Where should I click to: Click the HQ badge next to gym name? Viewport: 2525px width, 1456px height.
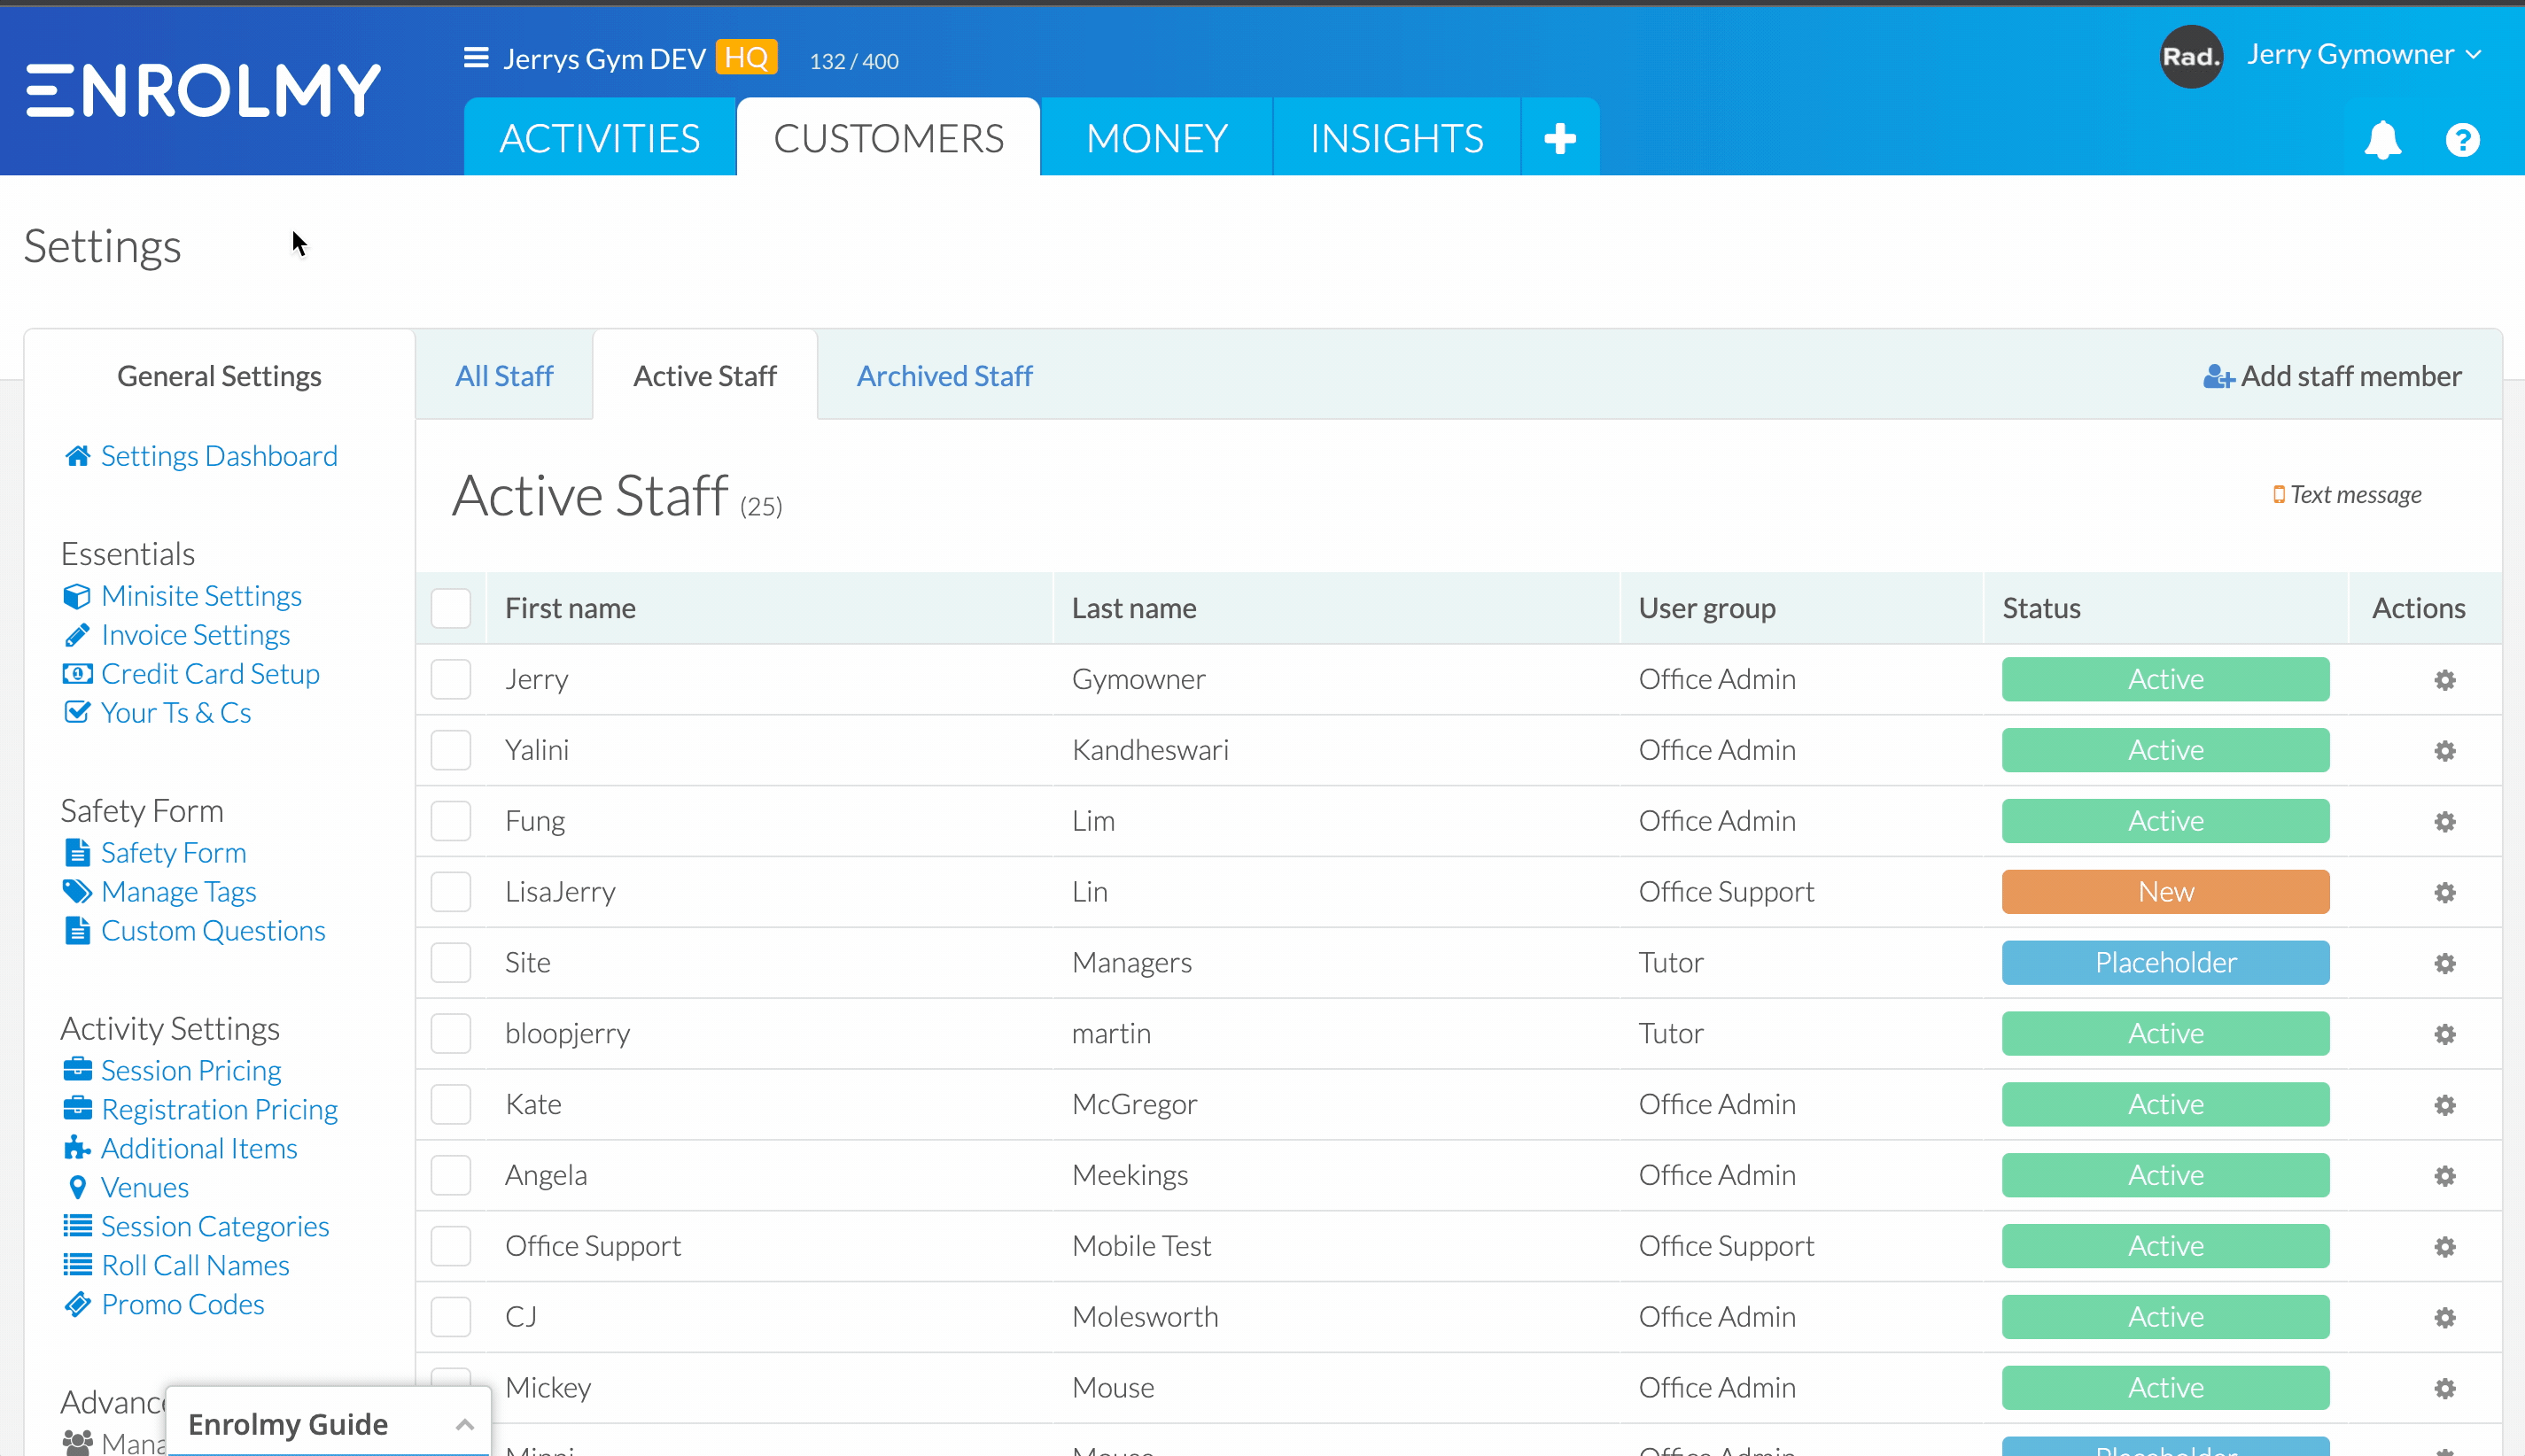pyautogui.click(x=746, y=58)
